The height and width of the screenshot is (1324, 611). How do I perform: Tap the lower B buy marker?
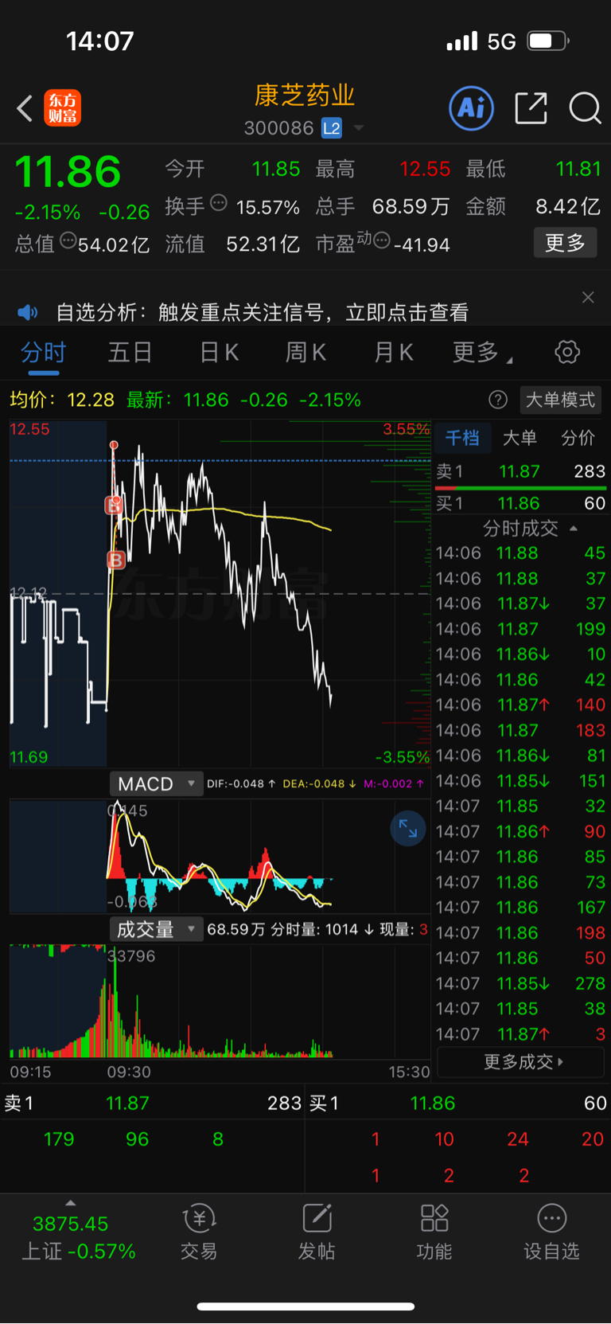coord(116,560)
